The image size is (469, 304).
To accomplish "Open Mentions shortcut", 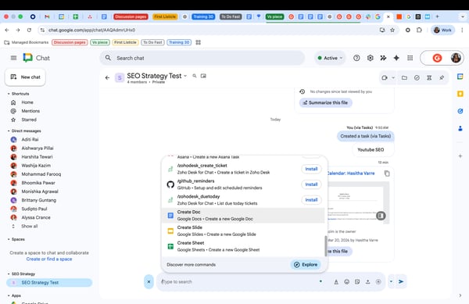I will [30, 111].
